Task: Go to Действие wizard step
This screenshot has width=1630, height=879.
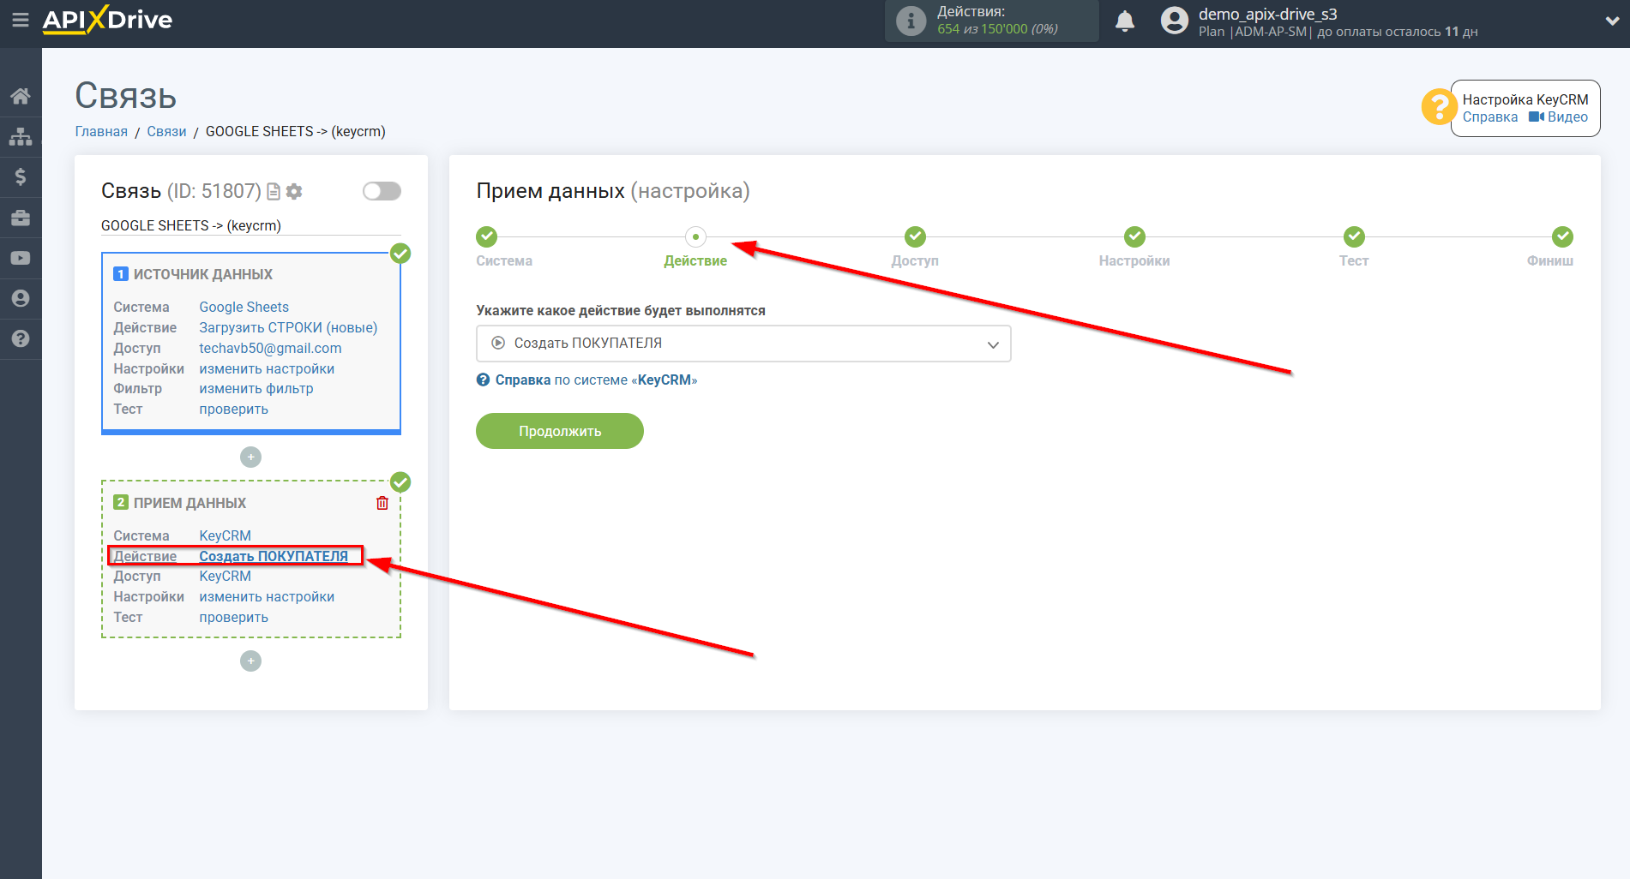Action: pos(695,236)
